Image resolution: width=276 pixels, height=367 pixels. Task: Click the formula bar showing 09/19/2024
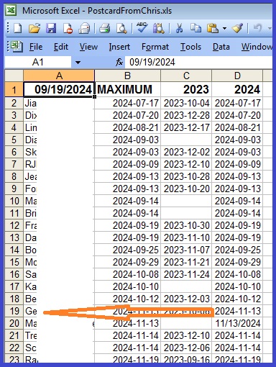pyautogui.click(x=198, y=63)
